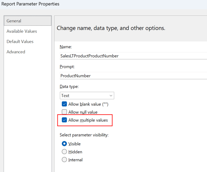Select the Internal radio button

pyautogui.click(x=64, y=160)
